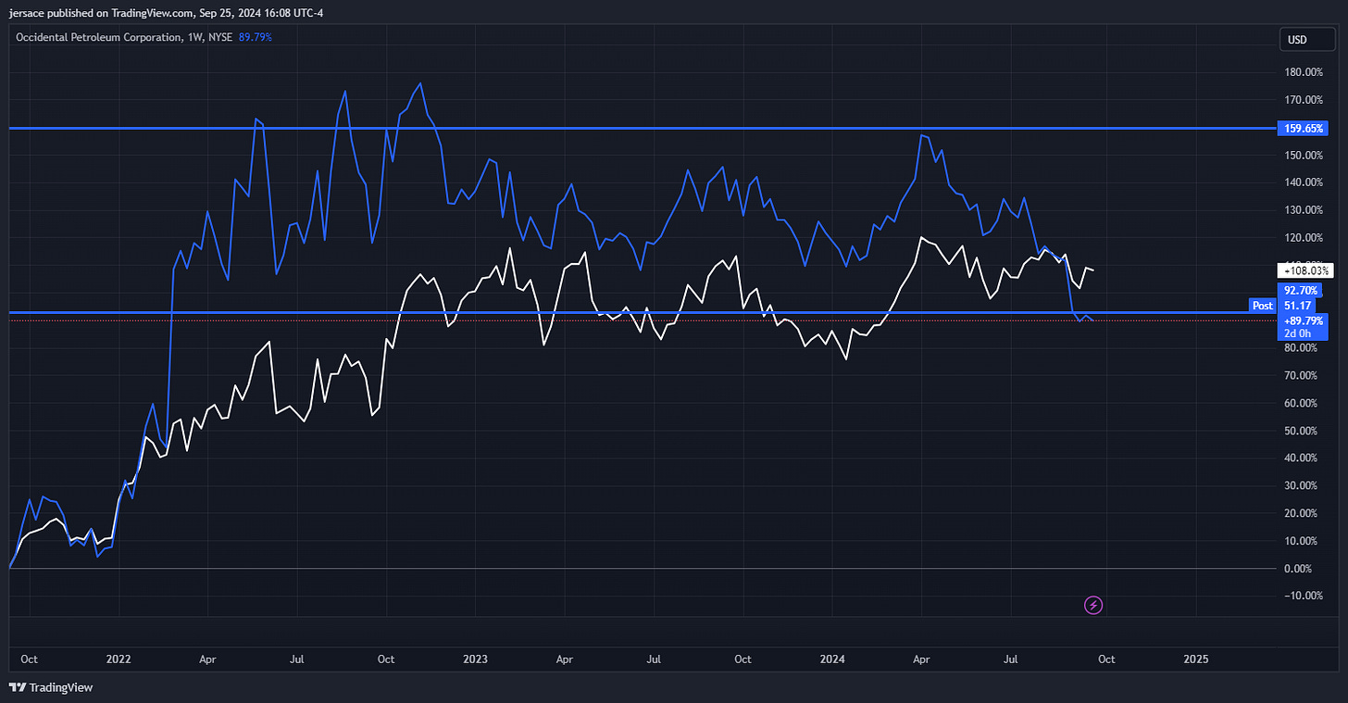Click the 2022 time axis label

click(x=119, y=659)
